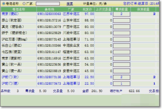The height and width of the screenshot is (109, 162).
Task: Click demand quantity box for 沪红双喜(硬8mg)
Action: coord(122,39)
